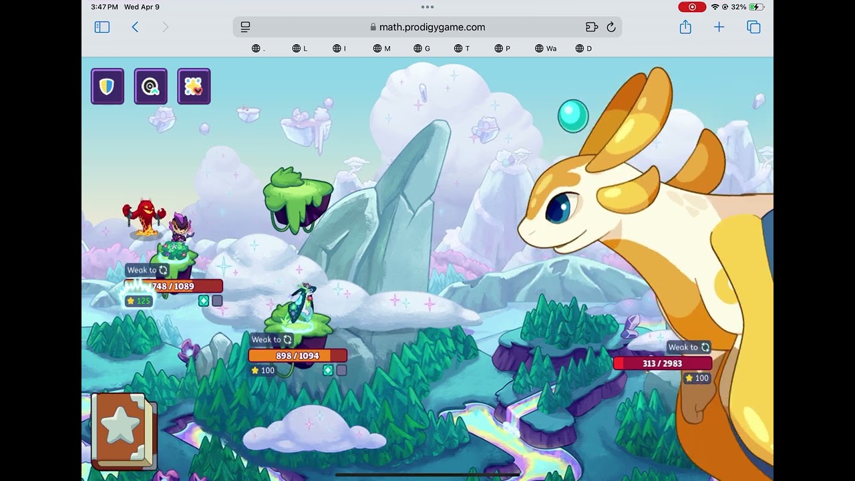Tap star icon next to 125
This screenshot has width=855, height=481.
(x=131, y=301)
